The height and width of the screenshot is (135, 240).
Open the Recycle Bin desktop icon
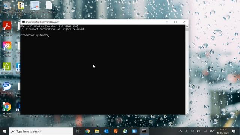tap(7, 7)
